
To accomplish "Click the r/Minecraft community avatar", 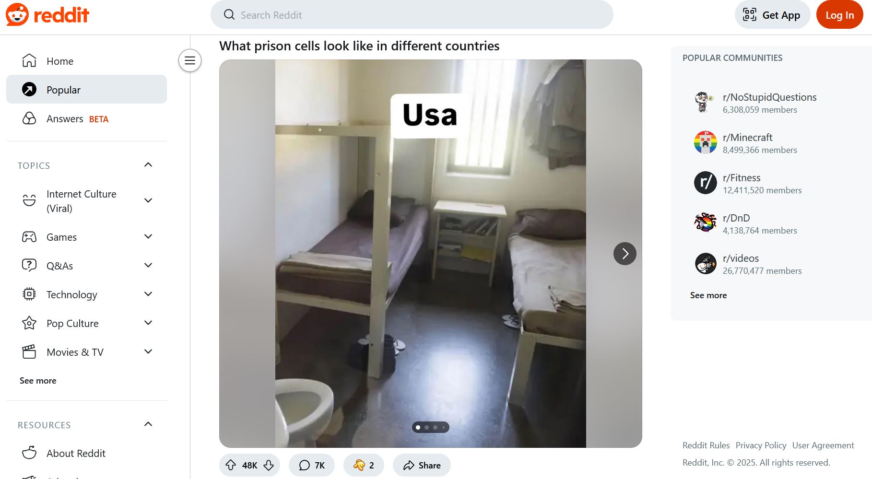I will (706, 142).
